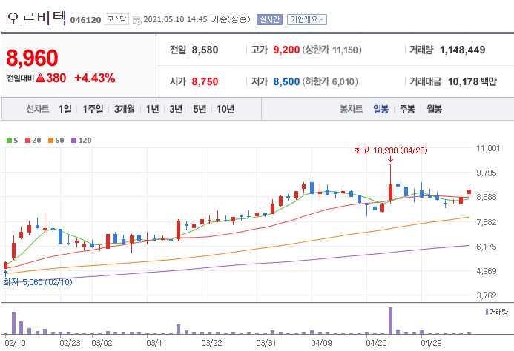This screenshot has width=514, height=351.
Task: Click the 04/23 candlestick with long wick
Action: [390, 184]
